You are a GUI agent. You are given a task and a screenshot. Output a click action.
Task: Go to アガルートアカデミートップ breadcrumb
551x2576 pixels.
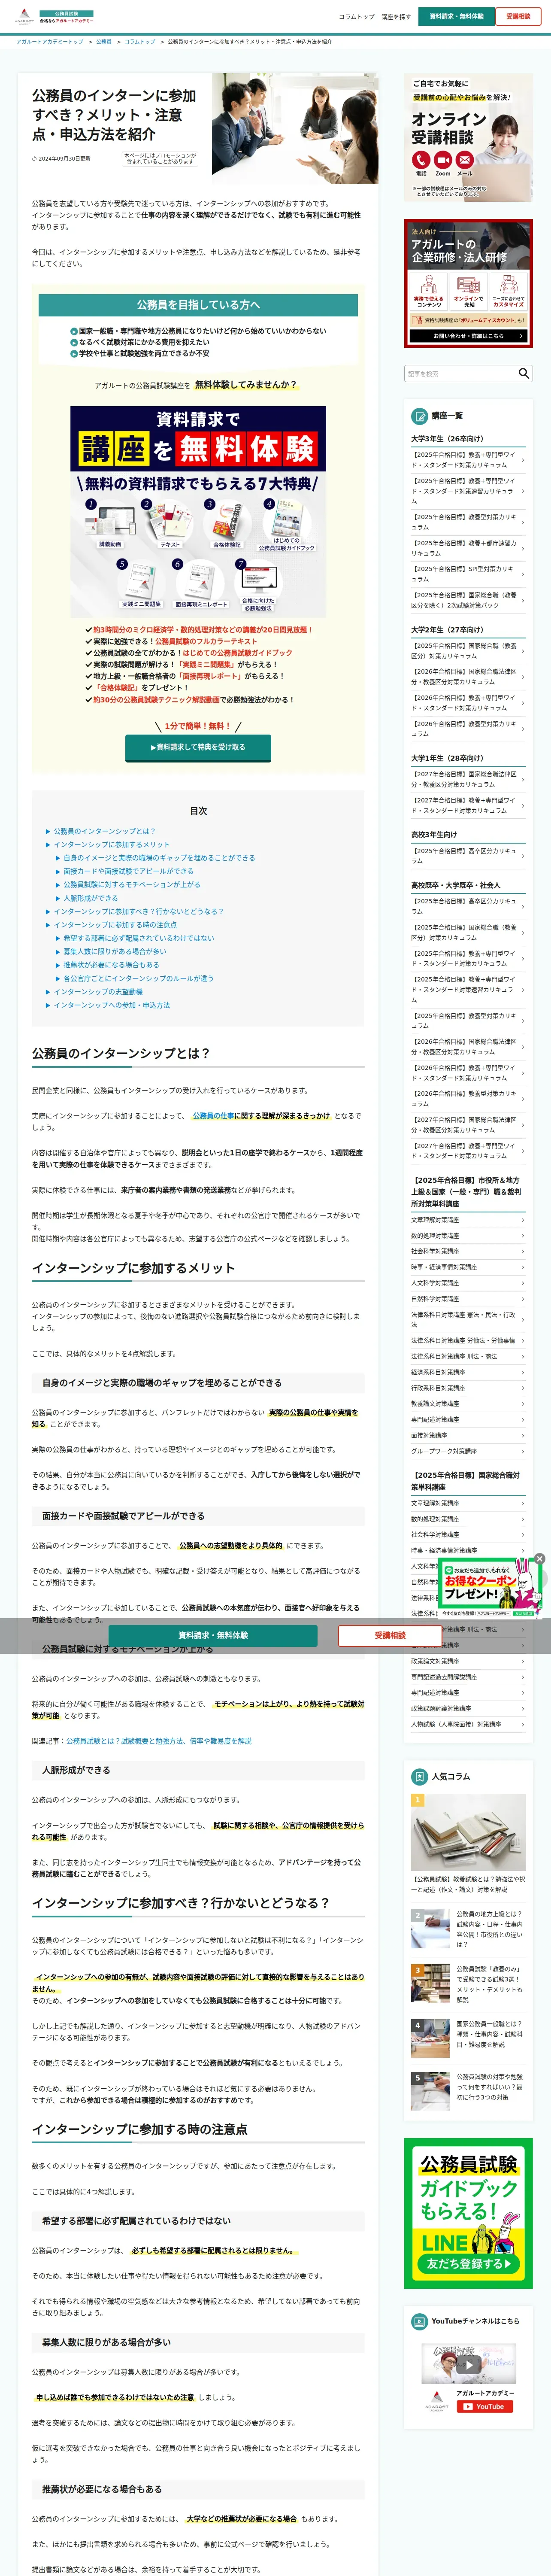pos(50,42)
